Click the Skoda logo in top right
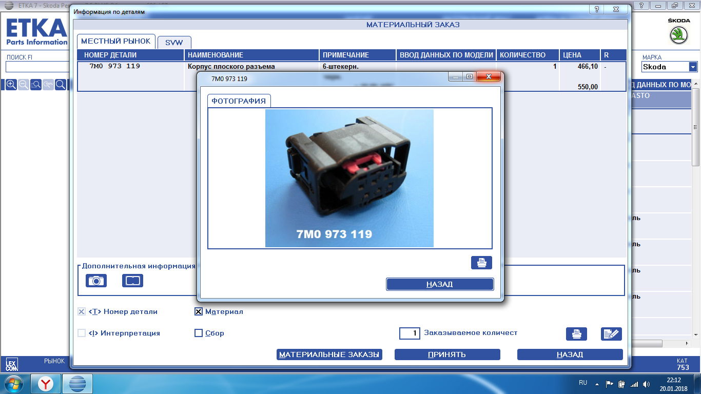The height and width of the screenshot is (394, 701). 679,31
